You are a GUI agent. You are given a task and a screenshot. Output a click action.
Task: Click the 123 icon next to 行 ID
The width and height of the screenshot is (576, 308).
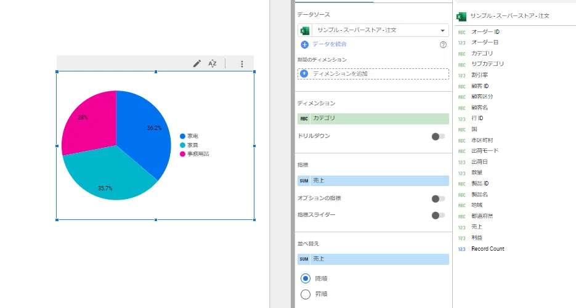[462, 118]
